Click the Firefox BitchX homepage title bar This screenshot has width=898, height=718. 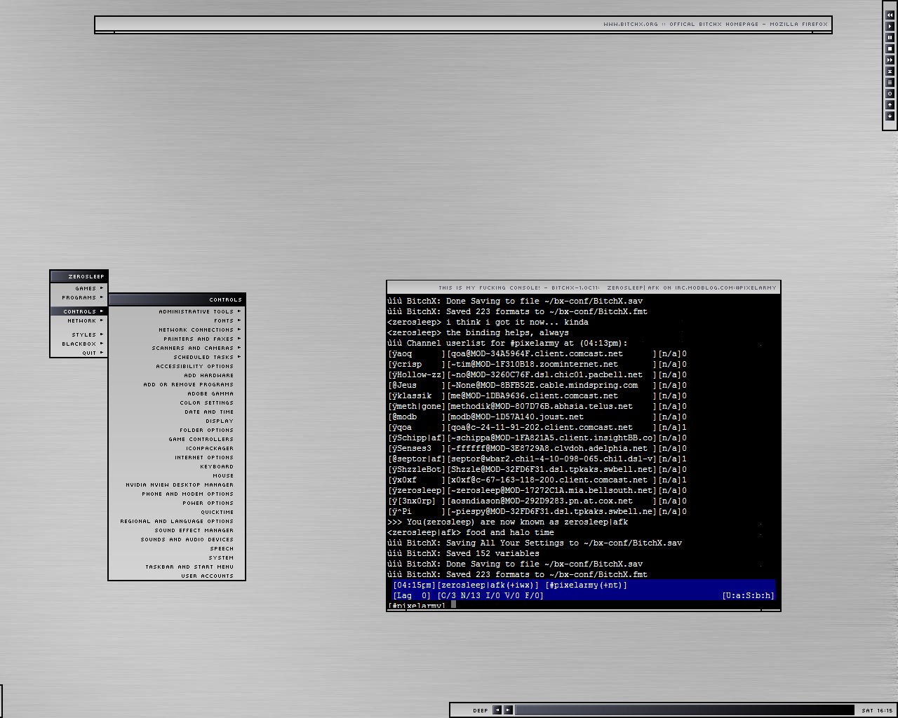(x=463, y=24)
